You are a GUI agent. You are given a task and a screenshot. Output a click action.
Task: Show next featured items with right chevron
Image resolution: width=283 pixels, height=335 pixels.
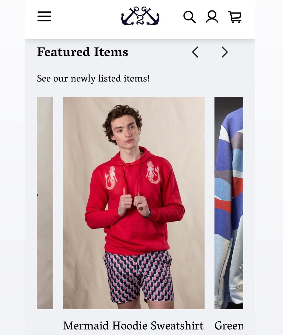pyautogui.click(x=225, y=52)
